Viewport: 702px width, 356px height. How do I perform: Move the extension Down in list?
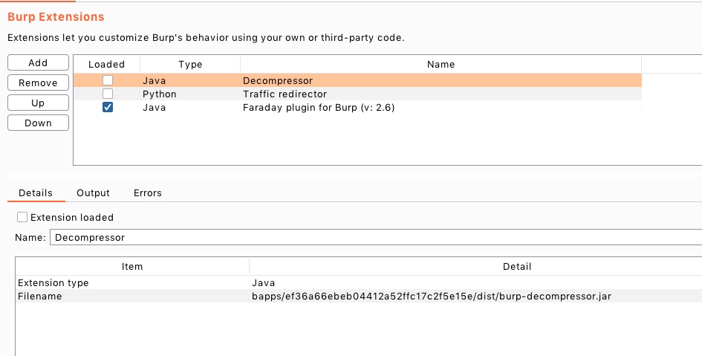coord(38,123)
